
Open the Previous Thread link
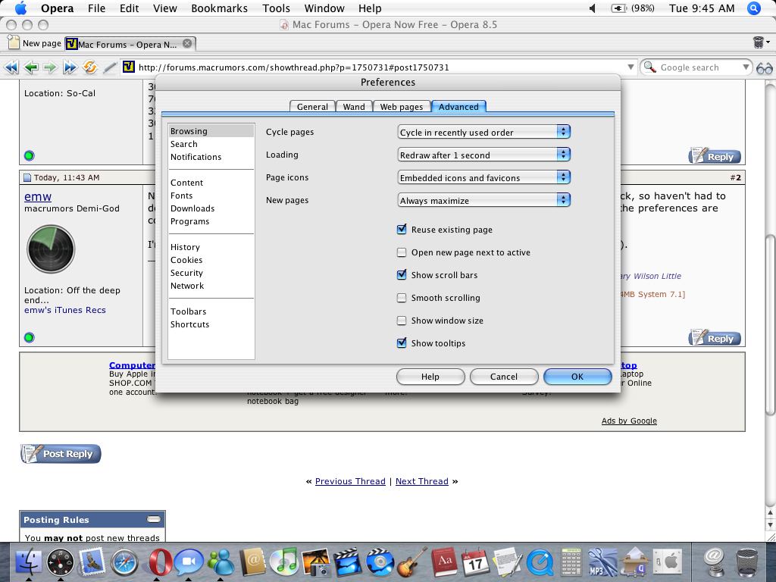coord(350,481)
